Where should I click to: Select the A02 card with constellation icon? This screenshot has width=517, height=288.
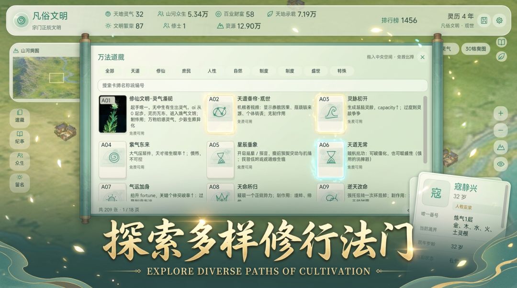pos(220,114)
